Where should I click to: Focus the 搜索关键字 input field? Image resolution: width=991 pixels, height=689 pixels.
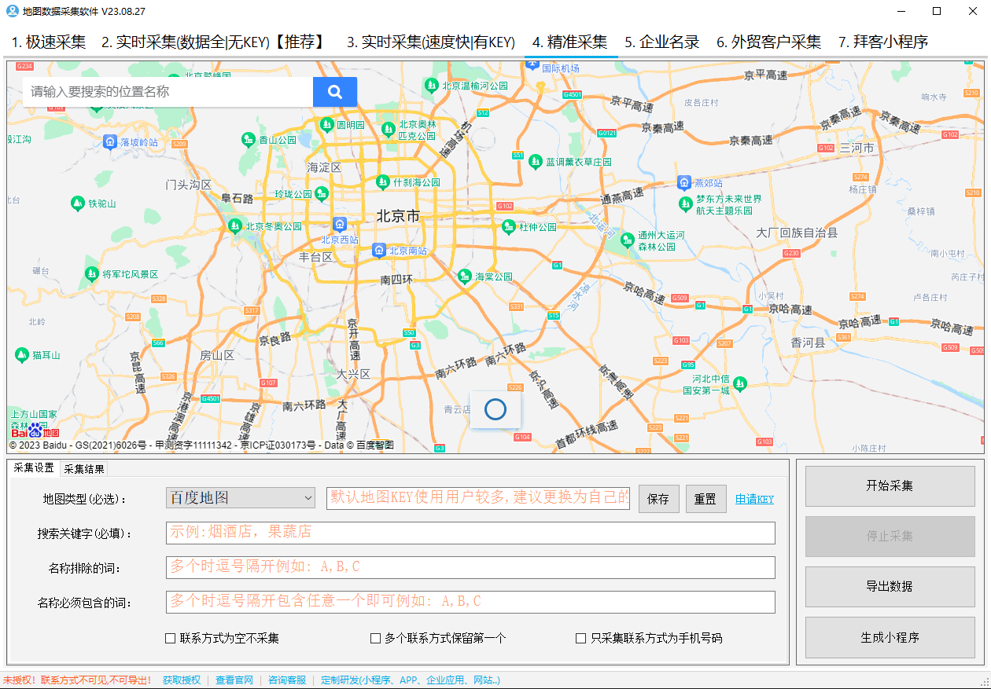pos(470,533)
